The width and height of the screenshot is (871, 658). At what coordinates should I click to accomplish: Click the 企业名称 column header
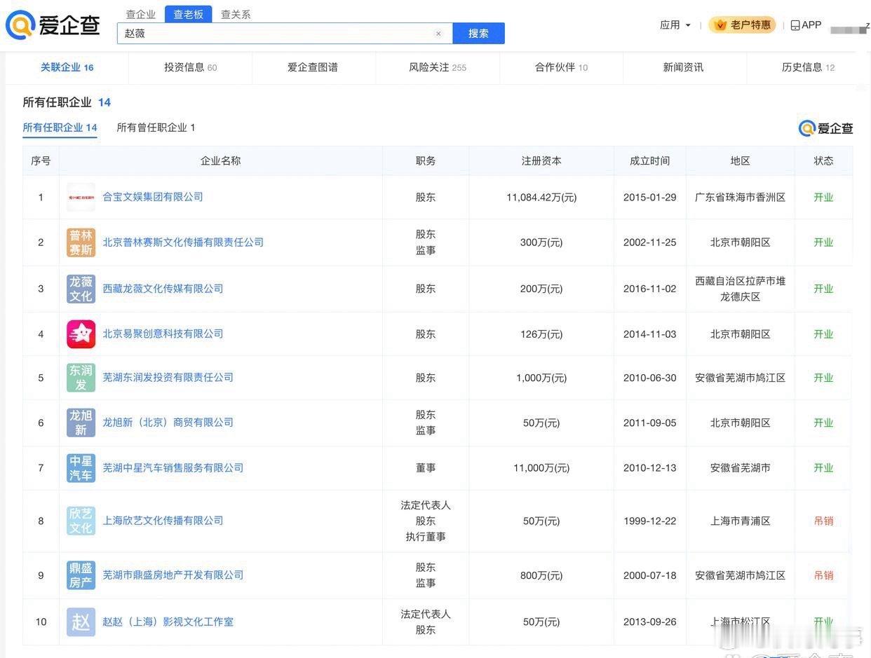tap(220, 160)
